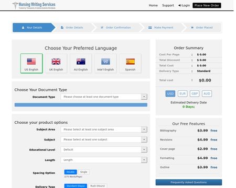Viewport: 236px width, 188px height.
Task: Click the Document Type dropdown arrow
Action: [144, 97]
